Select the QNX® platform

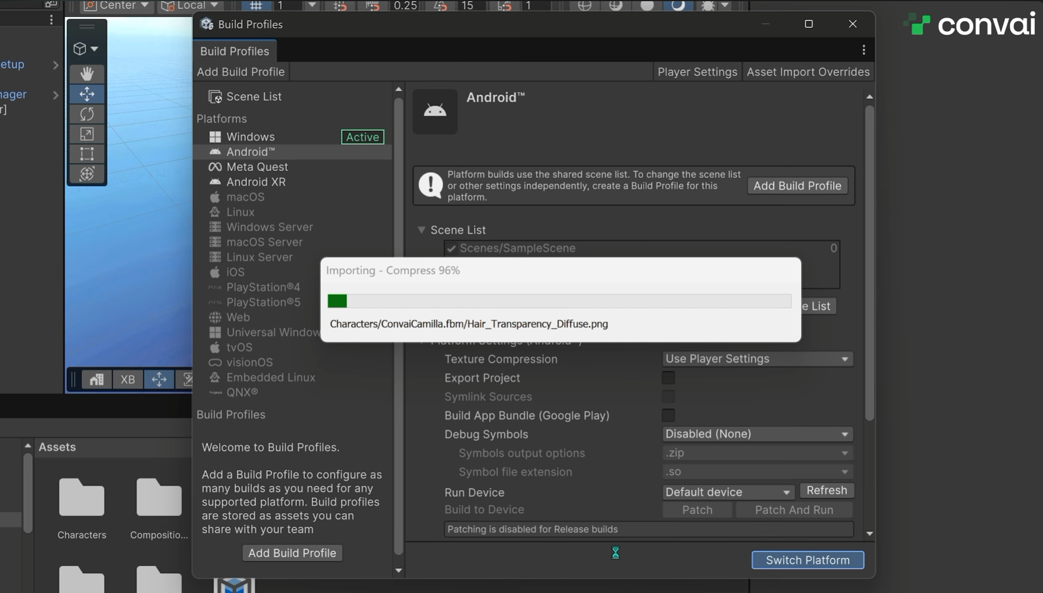(x=292, y=392)
